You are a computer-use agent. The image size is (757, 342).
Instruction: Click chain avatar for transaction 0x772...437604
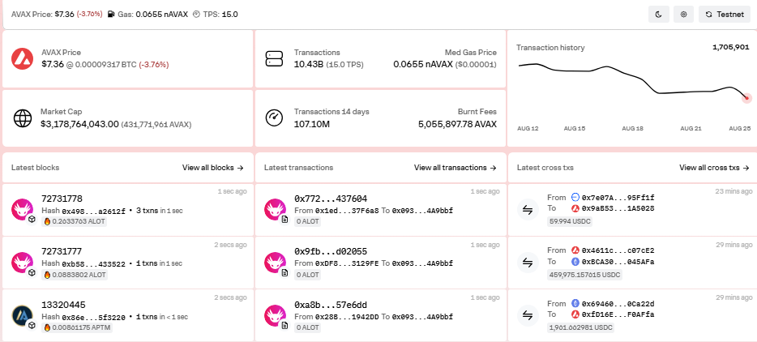(276, 209)
